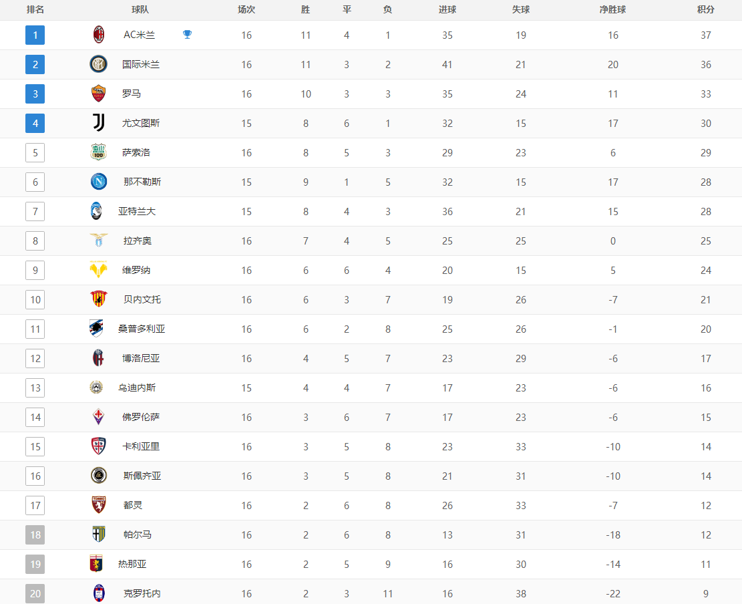Click the trophy icon beside AC米兰
Image resolution: width=742 pixels, height=604 pixels.
coord(187,35)
